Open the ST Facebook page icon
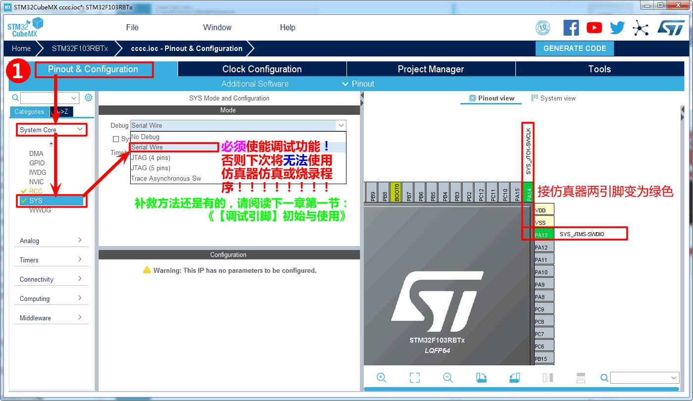This screenshot has height=401, width=693. (571, 28)
